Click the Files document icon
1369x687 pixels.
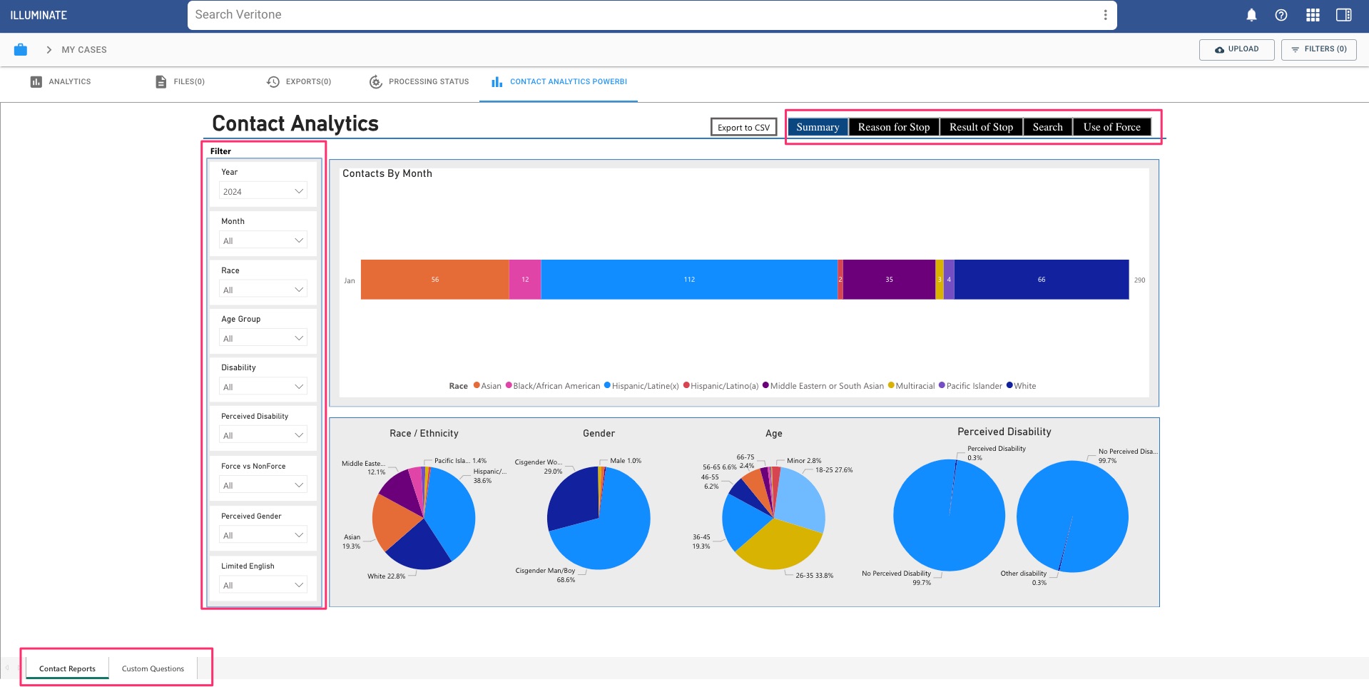[161, 82]
